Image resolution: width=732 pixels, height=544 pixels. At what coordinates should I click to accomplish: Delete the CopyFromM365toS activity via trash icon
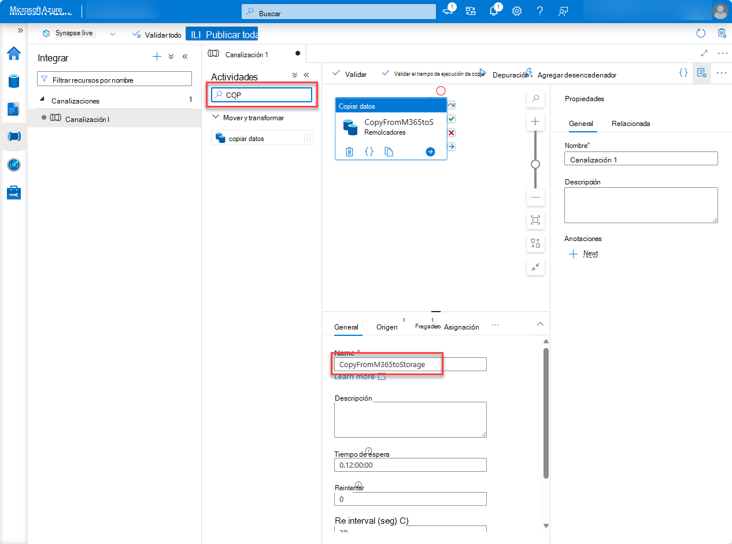click(349, 151)
